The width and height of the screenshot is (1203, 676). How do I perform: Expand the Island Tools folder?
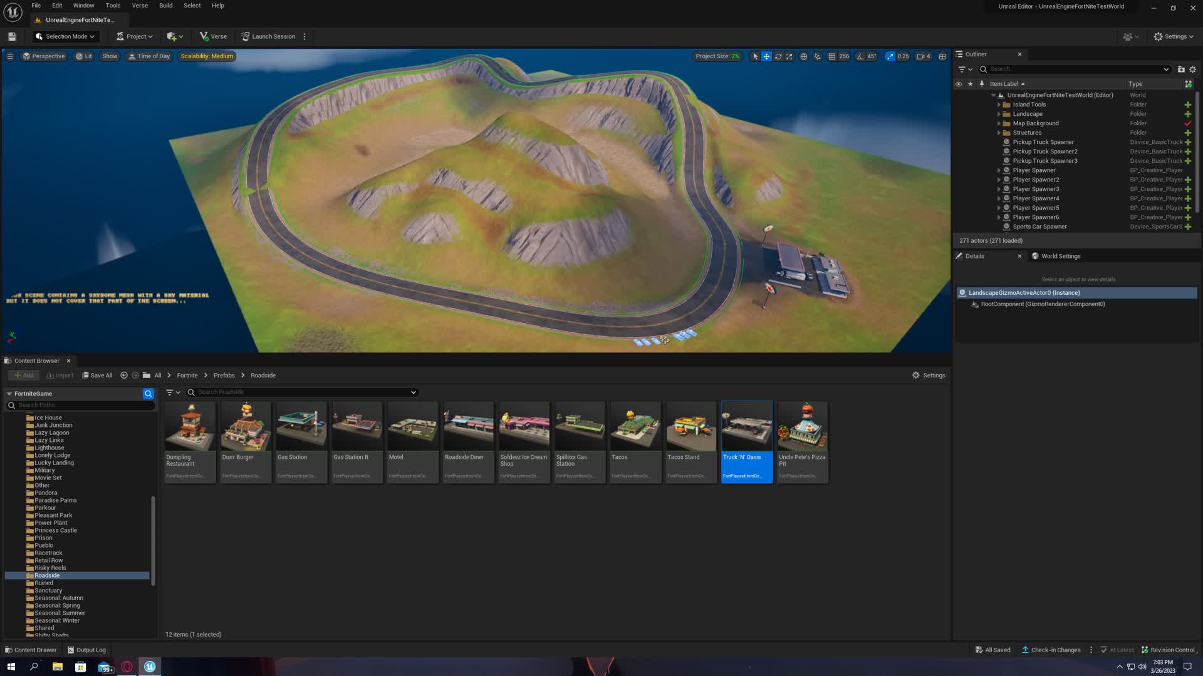(x=999, y=105)
